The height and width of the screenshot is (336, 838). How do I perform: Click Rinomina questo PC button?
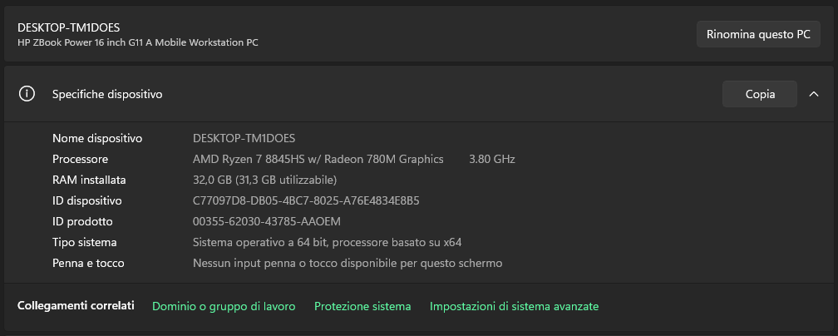(x=757, y=35)
